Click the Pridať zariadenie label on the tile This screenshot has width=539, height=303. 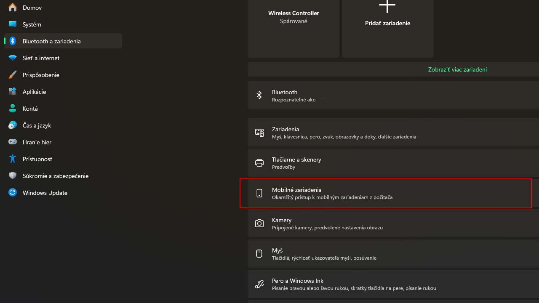(x=387, y=24)
